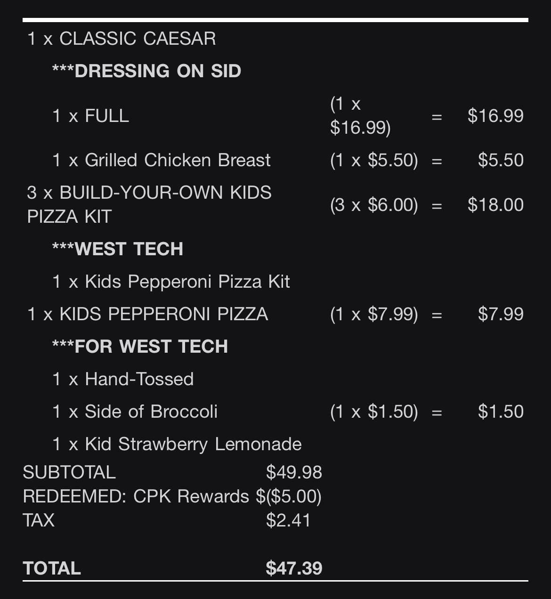The image size is (551, 599).
Task: Select the Grilled Chicken Breast add-on
Action: pyautogui.click(x=162, y=160)
